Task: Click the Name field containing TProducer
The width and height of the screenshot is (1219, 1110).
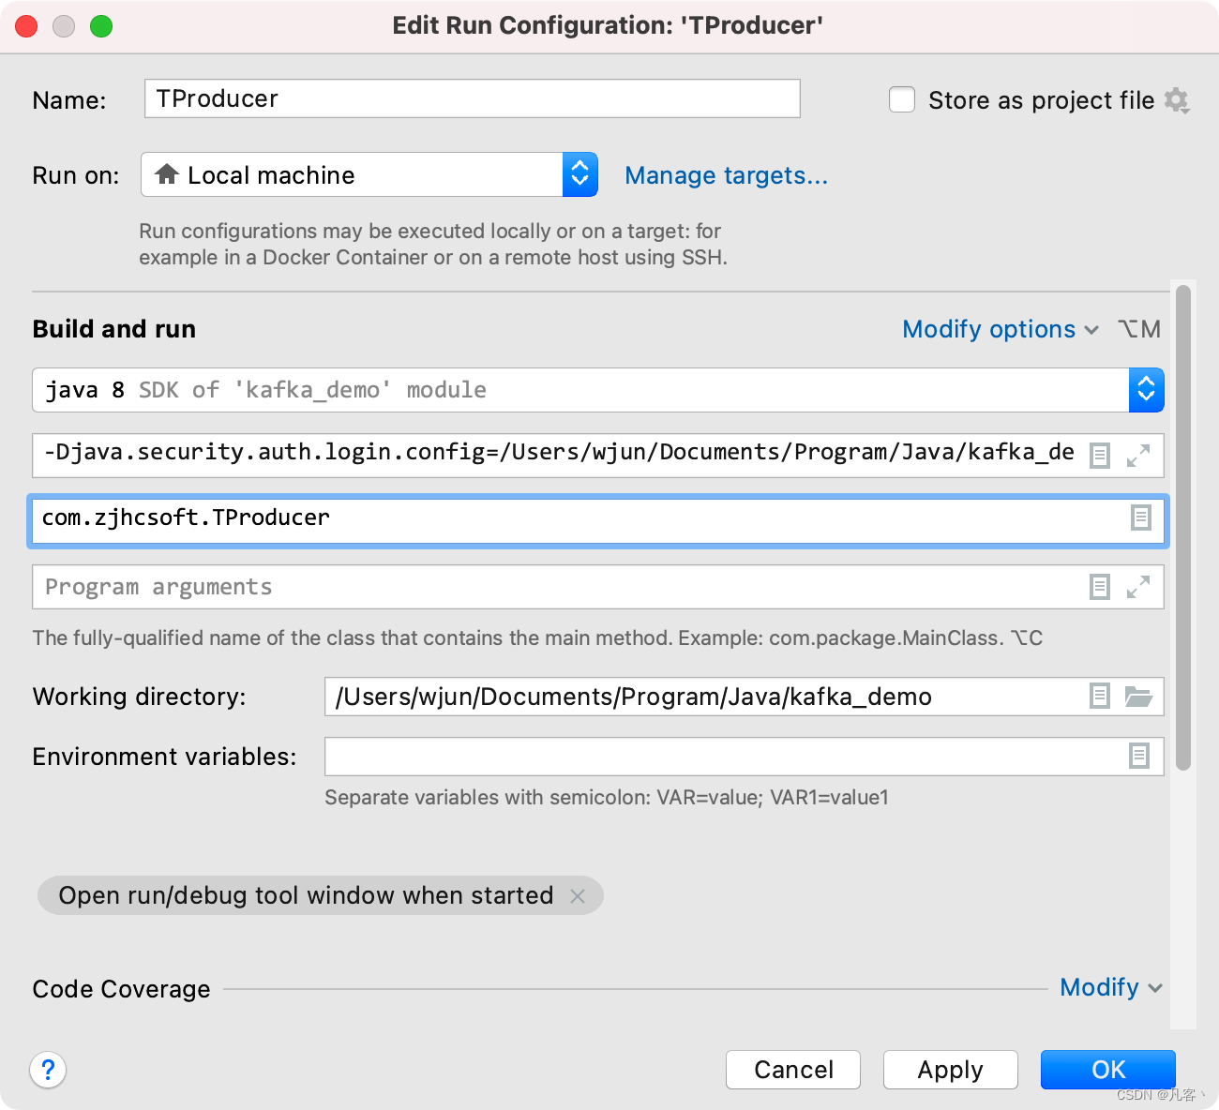Action: [473, 98]
